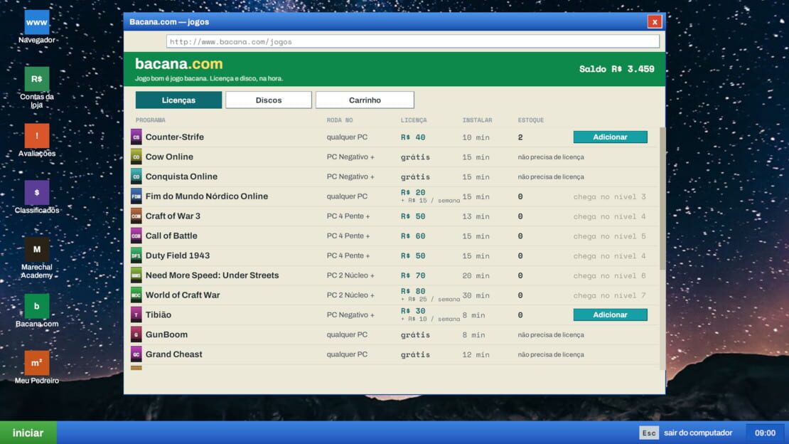Click the browser URL address field
Screen dimensions: 789x444
click(x=412, y=41)
